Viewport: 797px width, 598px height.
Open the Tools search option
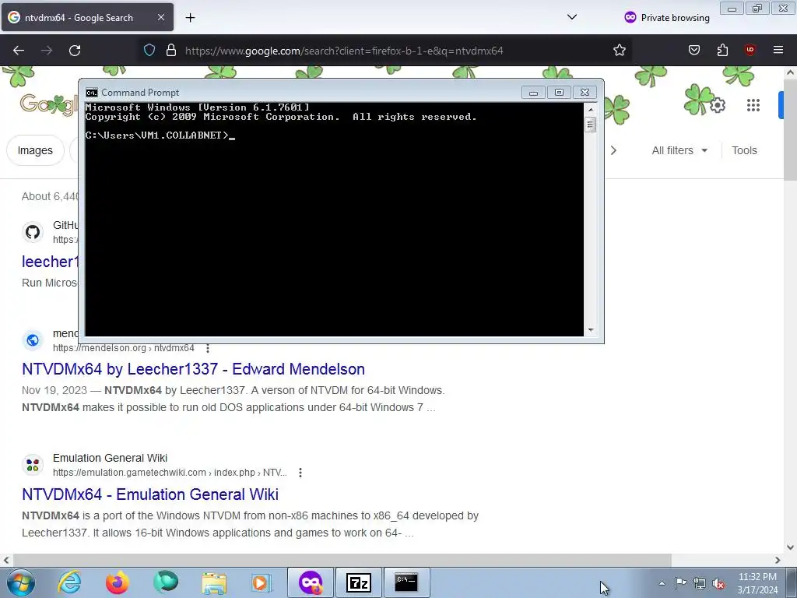point(744,150)
